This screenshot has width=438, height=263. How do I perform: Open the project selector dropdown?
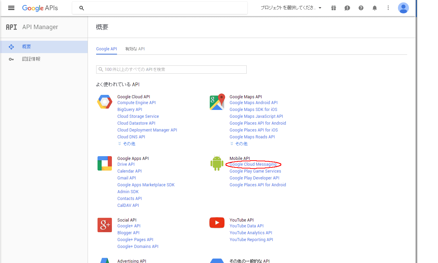[x=291, y=8]
